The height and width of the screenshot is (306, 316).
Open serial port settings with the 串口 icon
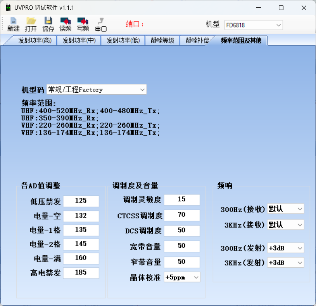point(101,24)
